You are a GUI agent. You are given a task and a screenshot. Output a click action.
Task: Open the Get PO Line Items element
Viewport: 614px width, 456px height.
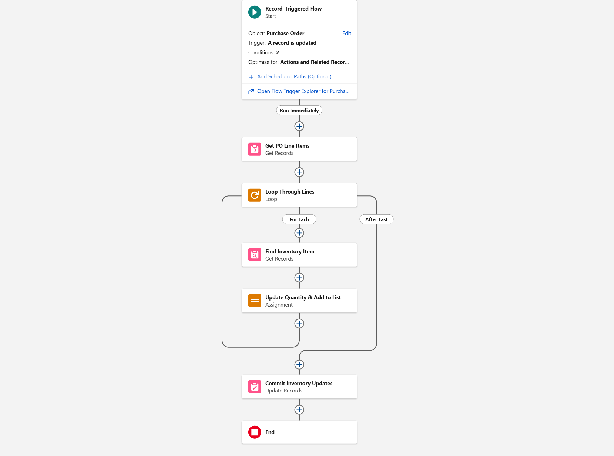click(299, 149)
